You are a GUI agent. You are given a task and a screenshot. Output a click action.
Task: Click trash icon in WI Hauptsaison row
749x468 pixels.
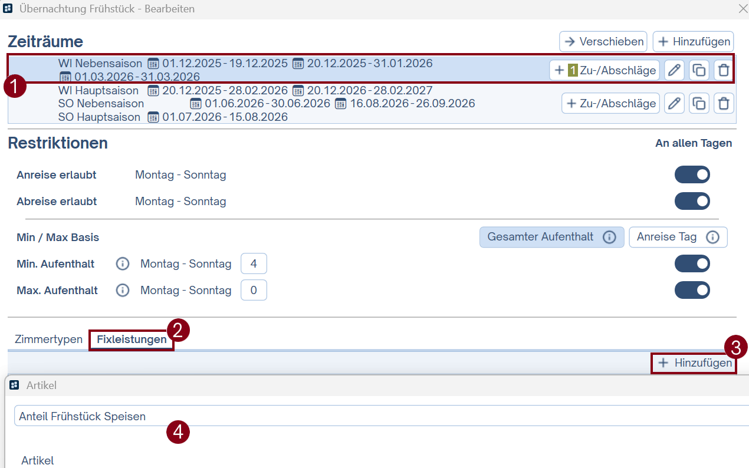(724, 103)
